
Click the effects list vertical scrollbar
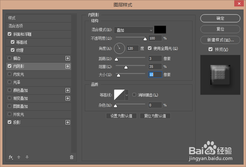[74, 83]
